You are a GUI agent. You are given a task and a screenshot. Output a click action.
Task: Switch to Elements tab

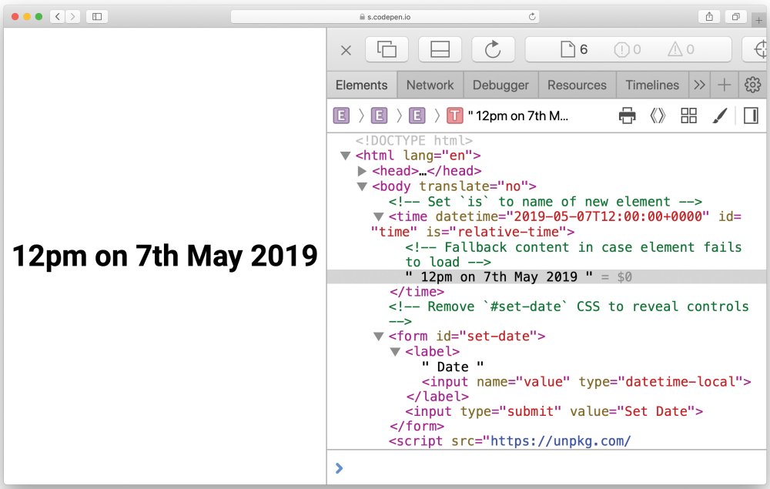(361, 85)
